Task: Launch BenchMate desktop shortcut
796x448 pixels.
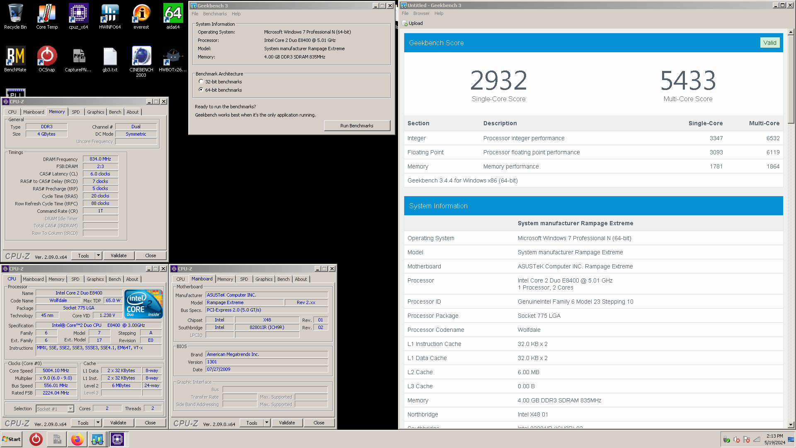Action: point(15,59)
